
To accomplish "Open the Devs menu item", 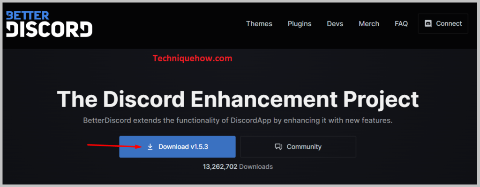I will [x=335, y=24].
